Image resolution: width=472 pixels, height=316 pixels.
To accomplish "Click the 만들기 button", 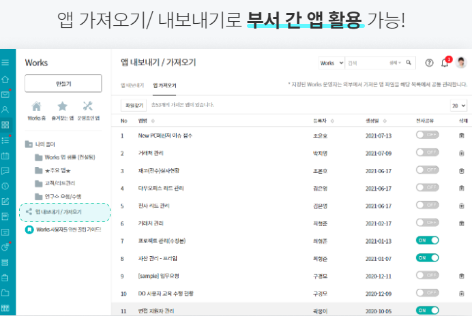I will pyautogui.click(x=63, y=84).
